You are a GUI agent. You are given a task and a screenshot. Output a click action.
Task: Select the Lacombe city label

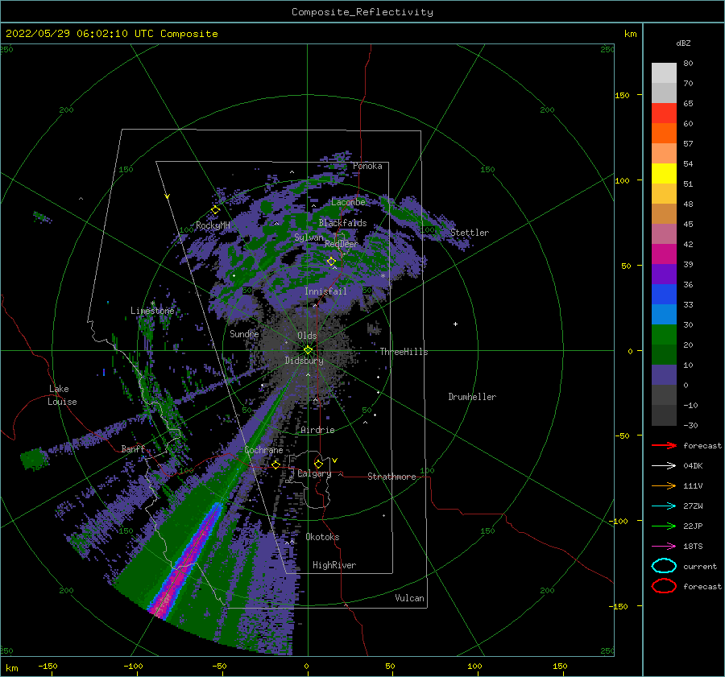tap(348, 202)
